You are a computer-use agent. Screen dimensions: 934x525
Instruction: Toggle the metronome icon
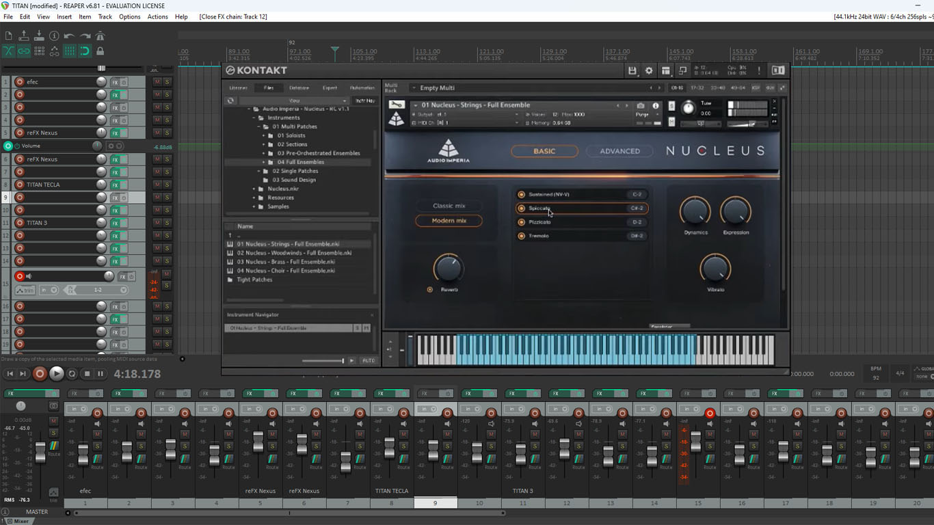click(100, 36)
